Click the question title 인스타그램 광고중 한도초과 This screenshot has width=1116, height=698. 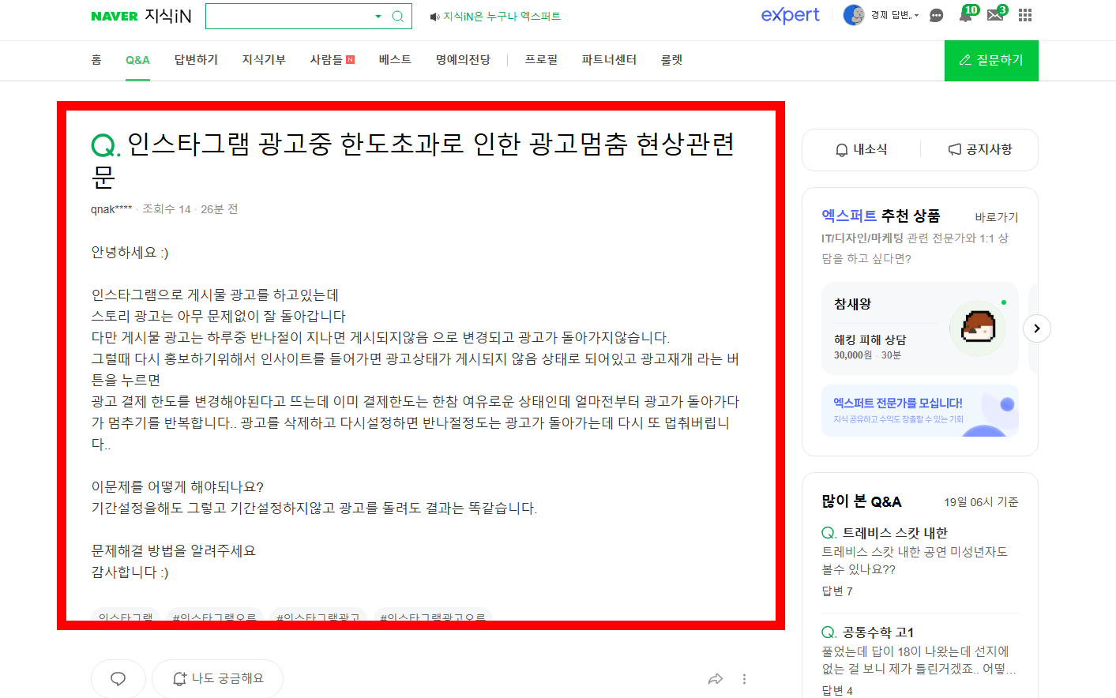[413, 160]
